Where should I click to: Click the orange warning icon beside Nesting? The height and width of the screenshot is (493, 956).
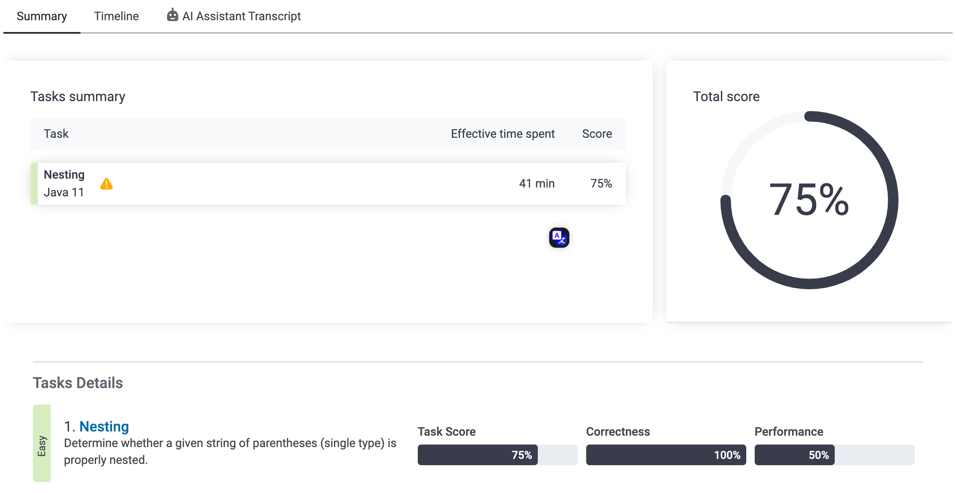[x=107, y=184]
